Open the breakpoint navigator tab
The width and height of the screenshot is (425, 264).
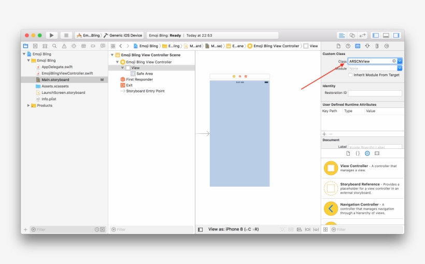tap(93, 46)
